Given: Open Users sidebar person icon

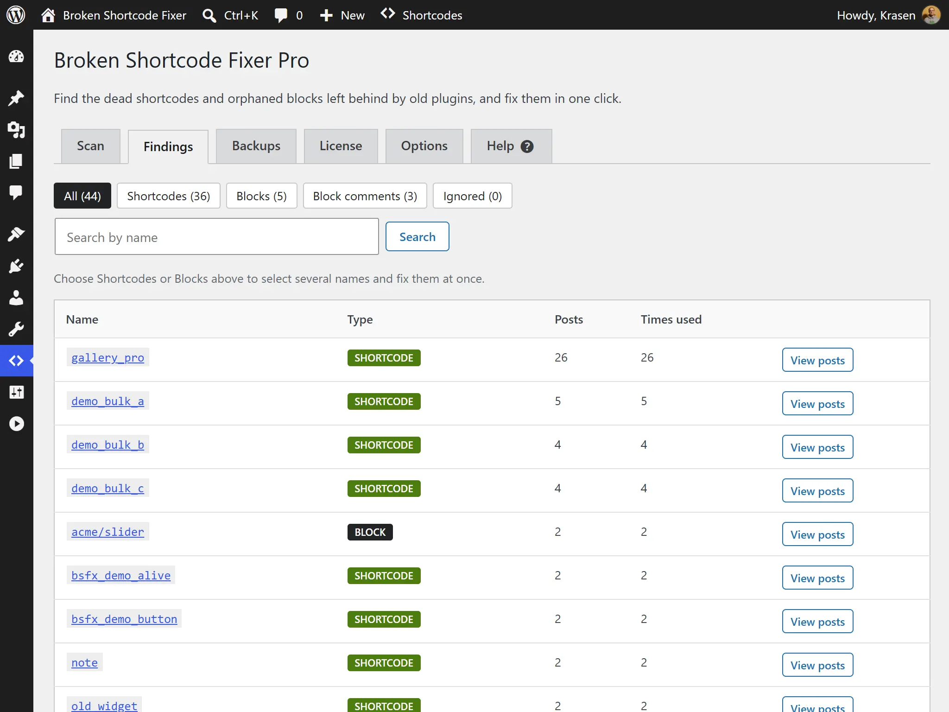Looking at the screenshot, I should [16, 298].
